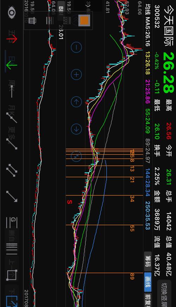Toggle the eye visibility icon for drawings
This screenshot has height=307, width=176.
click(x=12, y=12)
